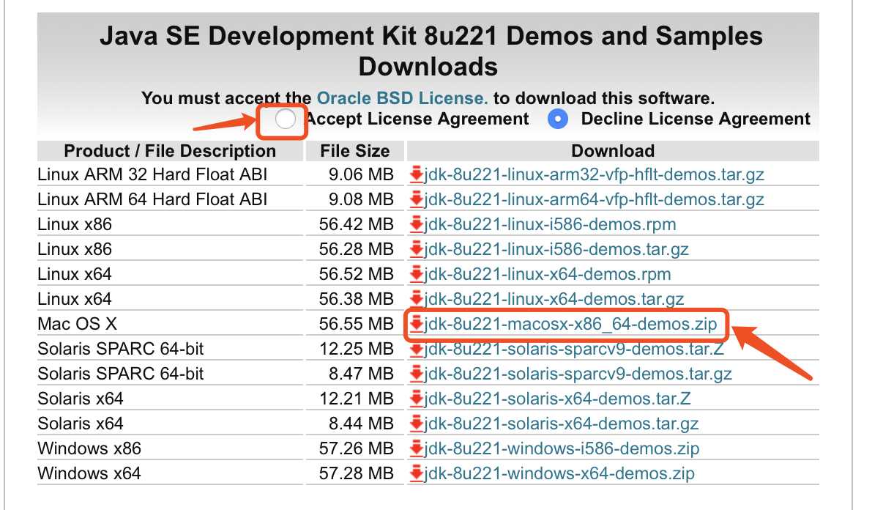Click the 56.52 MB file size
Viewport: 883px width, 510px height.
click(357, 274)
